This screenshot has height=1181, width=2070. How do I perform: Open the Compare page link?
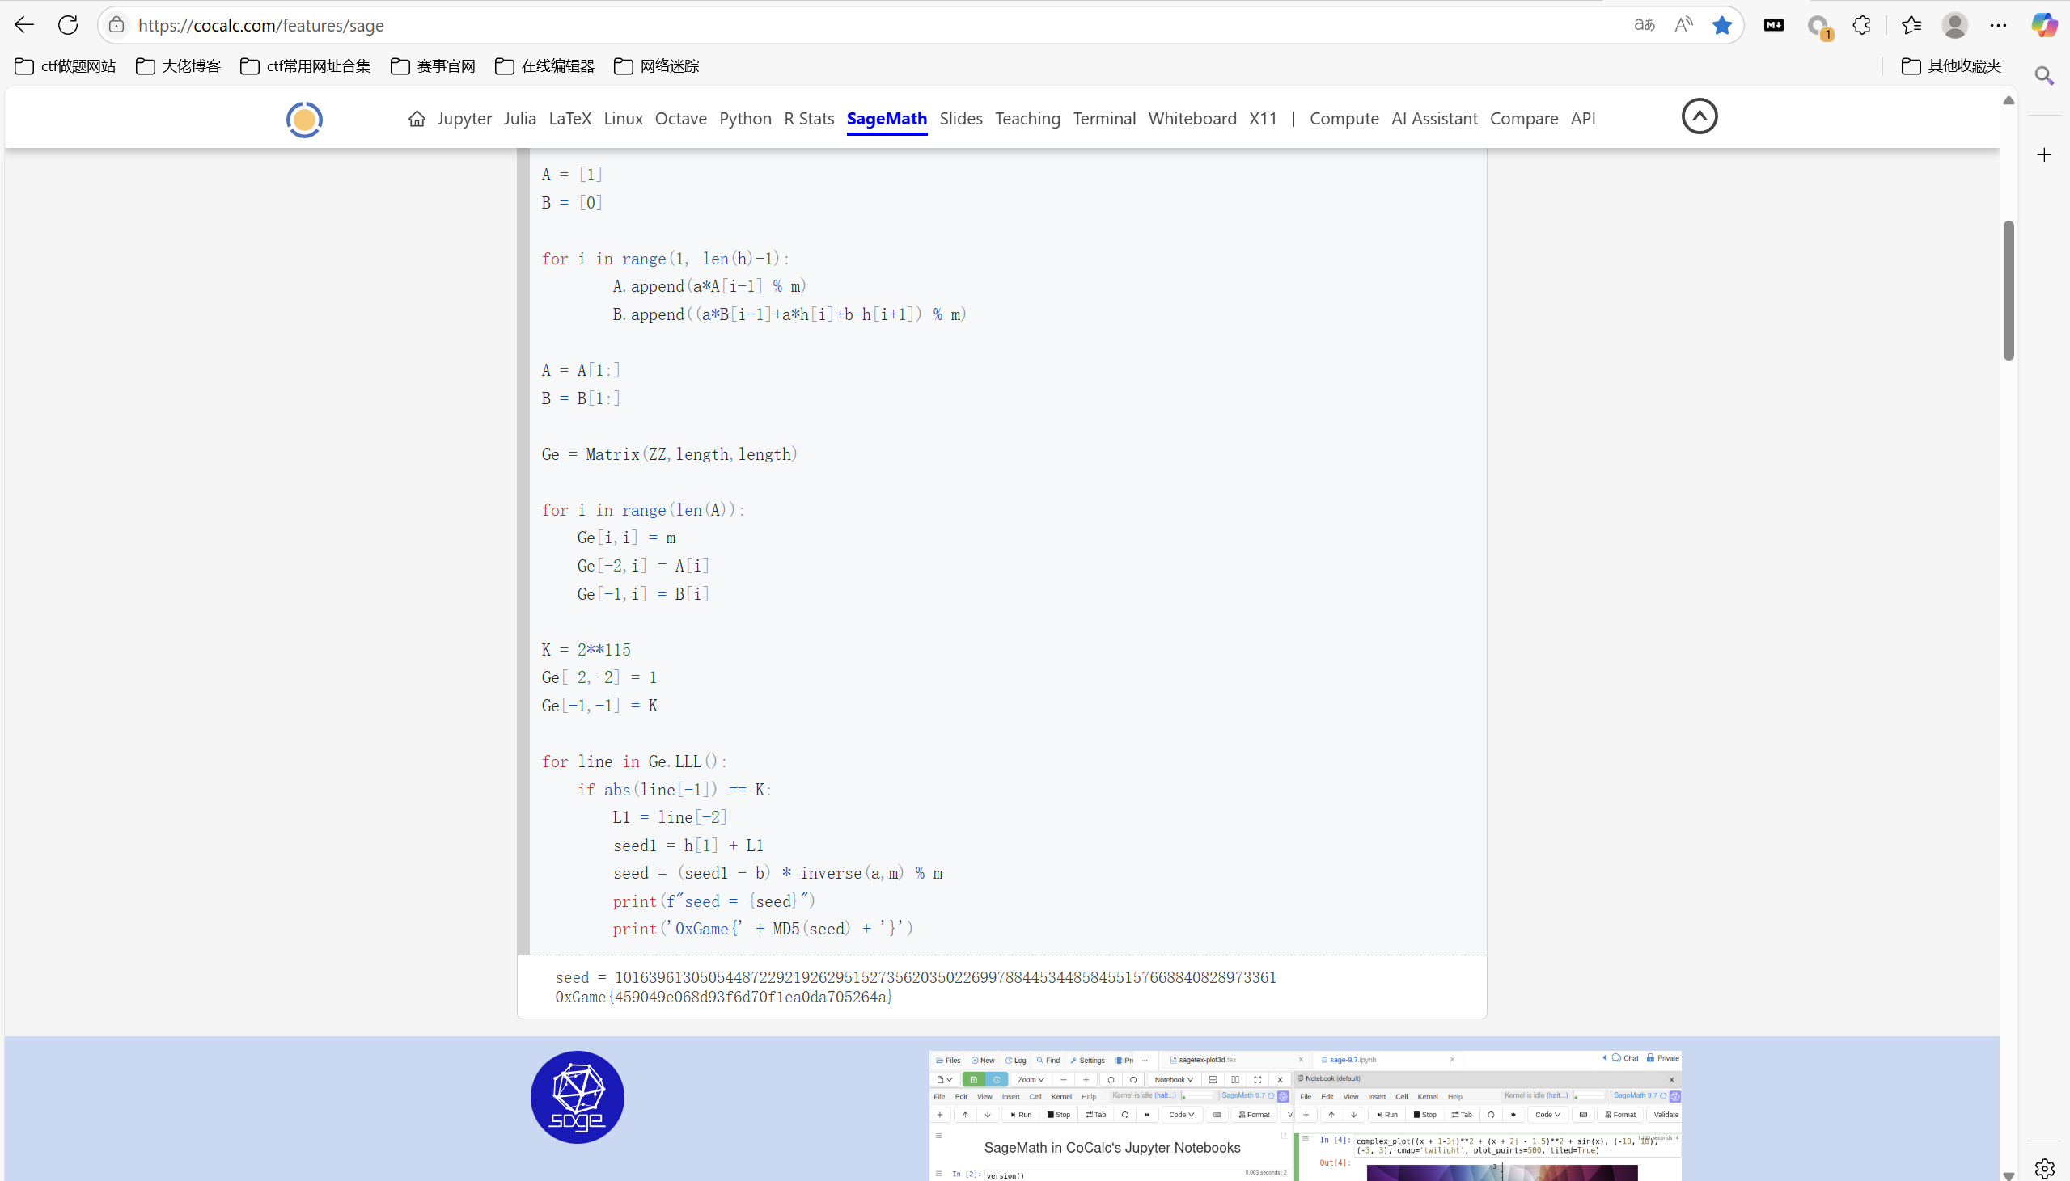[1524, 119]
